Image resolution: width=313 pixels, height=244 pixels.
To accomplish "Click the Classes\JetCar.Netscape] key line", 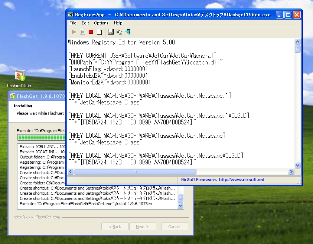I will 147,136.
